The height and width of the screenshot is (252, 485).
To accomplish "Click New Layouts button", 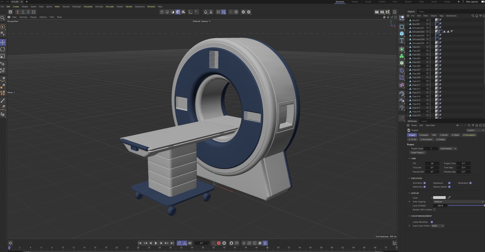I will tap(472, 2).
